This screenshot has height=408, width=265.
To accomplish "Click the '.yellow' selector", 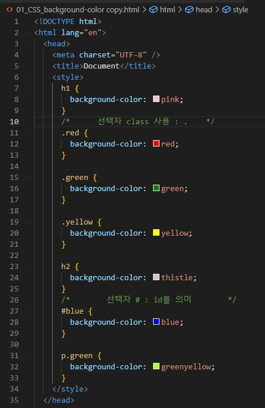I will [77, 222].
